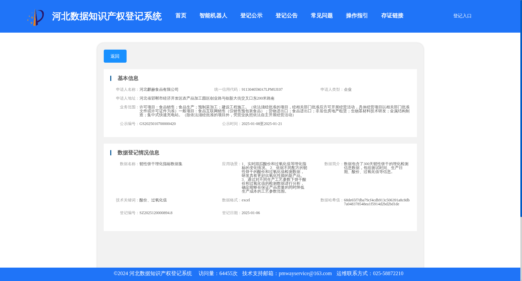522x281 pixels.
Task: Click data name 韧性饼干理化指标数据集
Action: coord(161,164)
